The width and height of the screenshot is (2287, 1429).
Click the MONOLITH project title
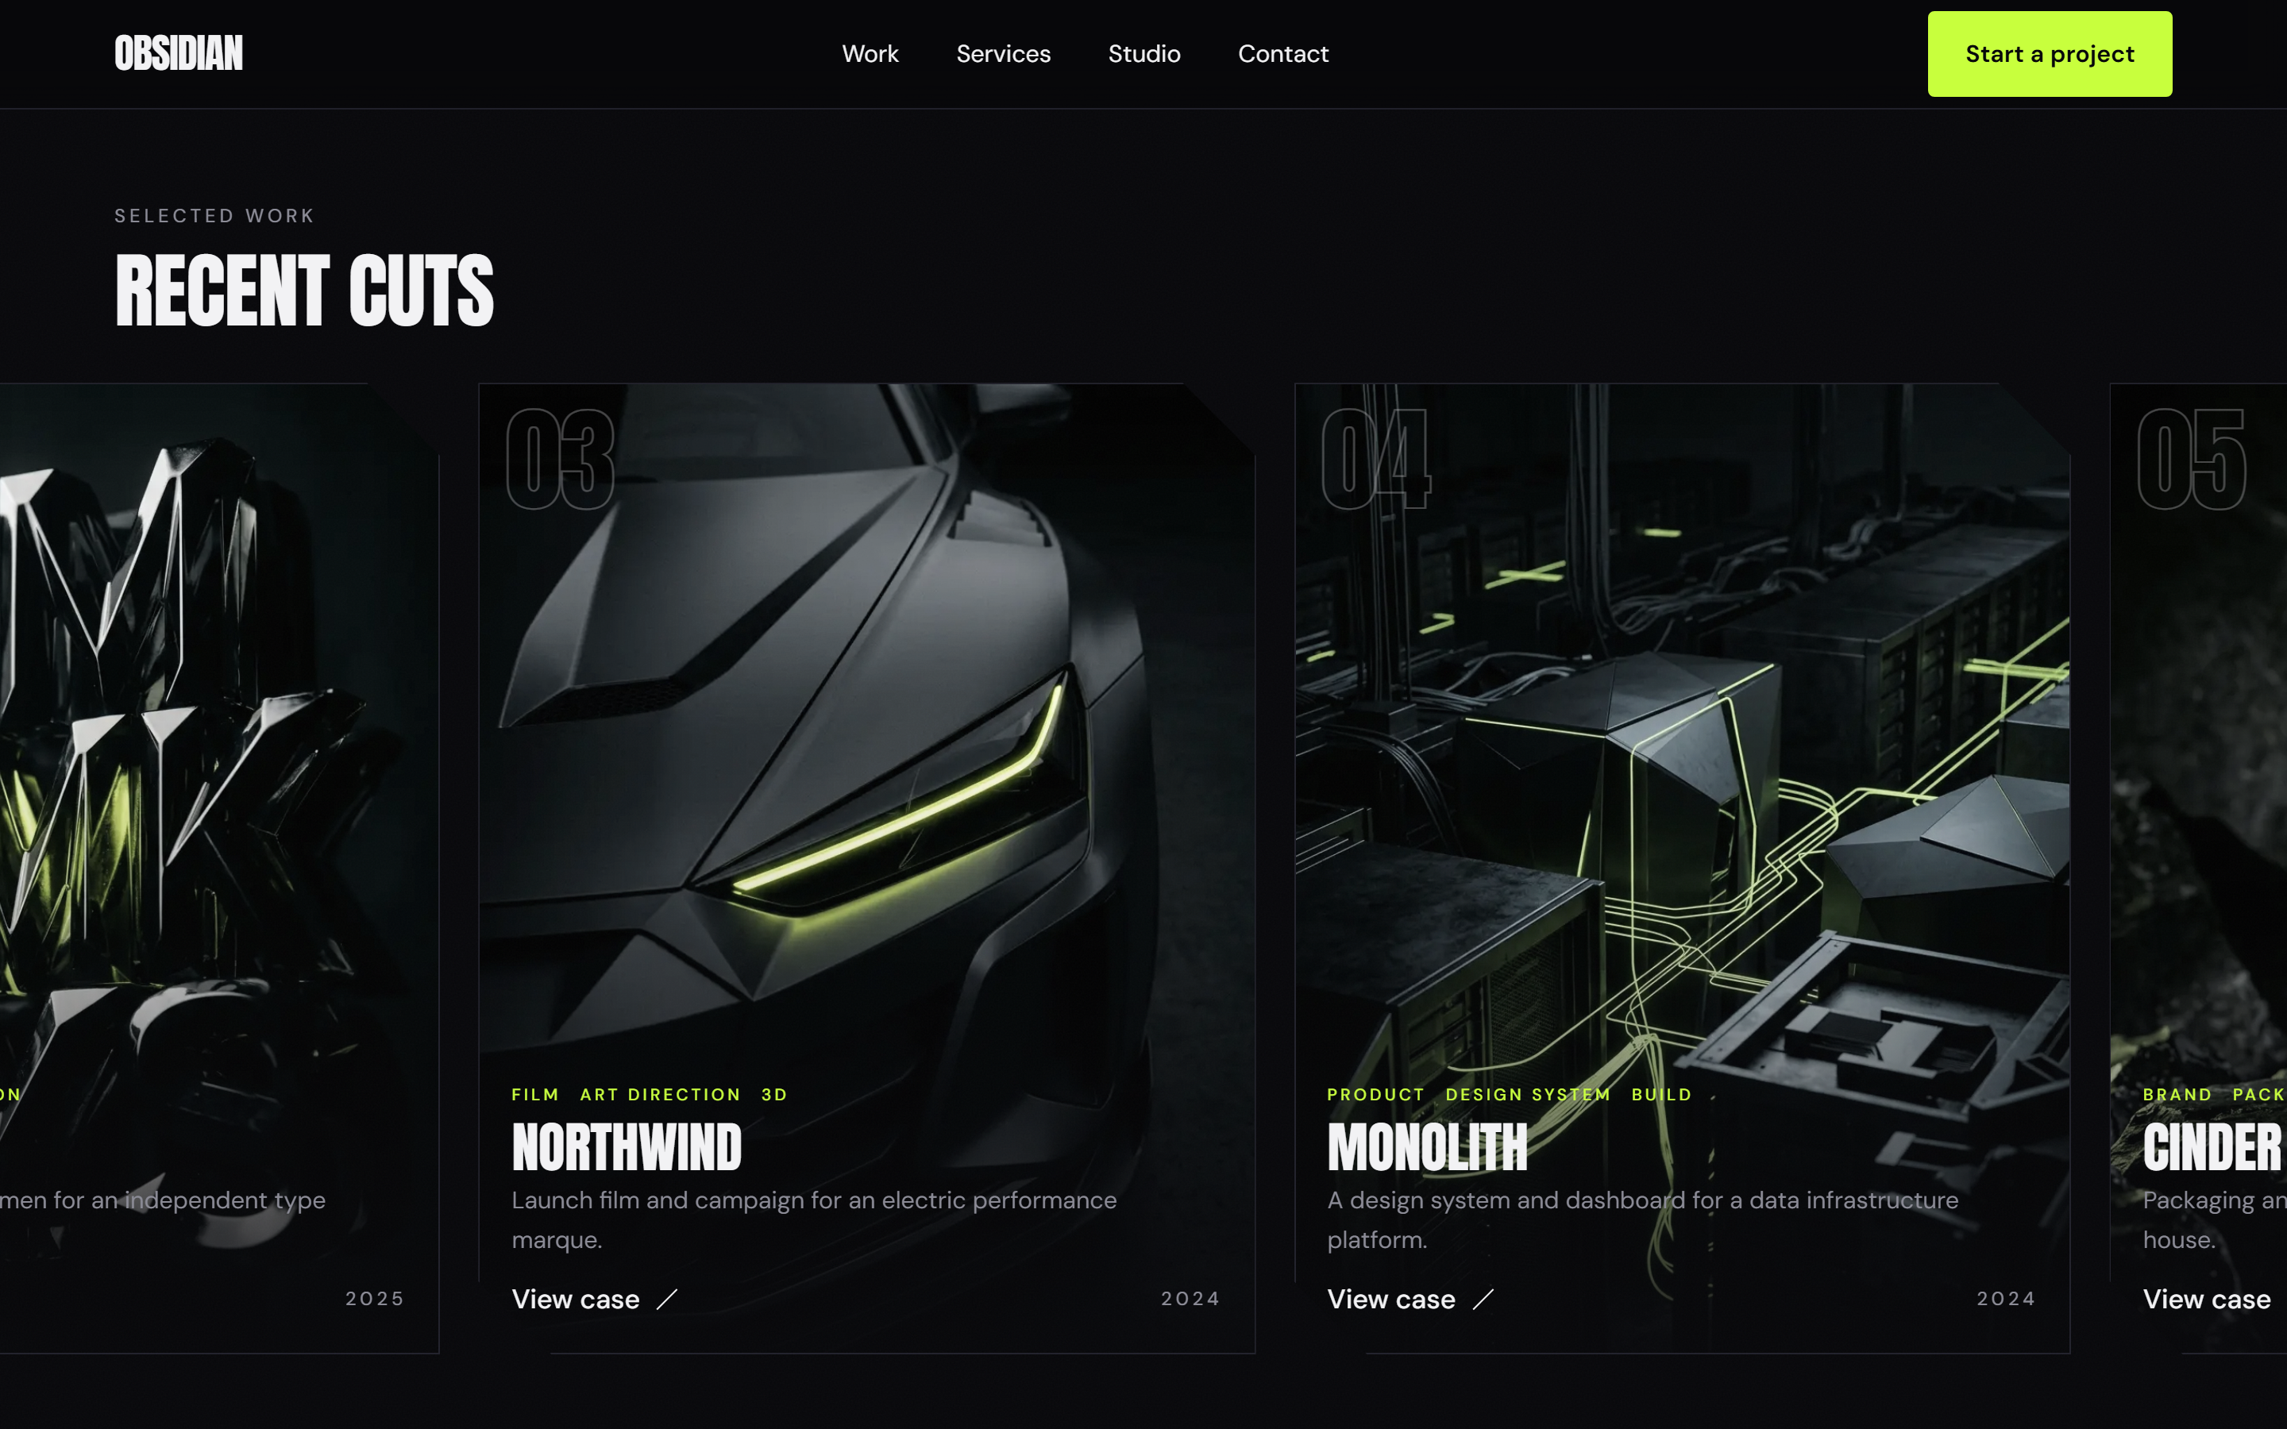coord(1426,1147)
